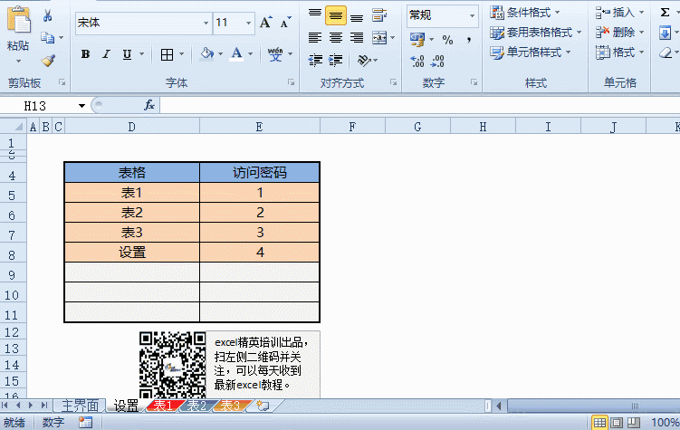Toggle middle vertical alignment
680x430 pixels.
336,16
